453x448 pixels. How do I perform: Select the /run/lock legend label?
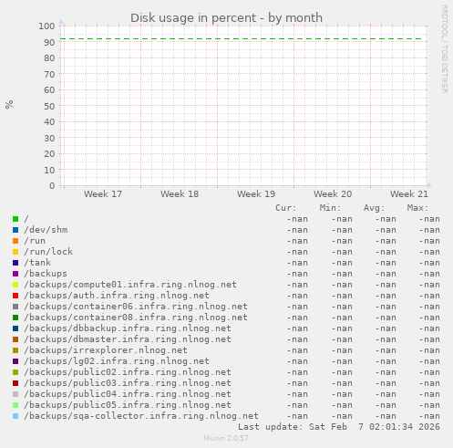click(48, 252)
